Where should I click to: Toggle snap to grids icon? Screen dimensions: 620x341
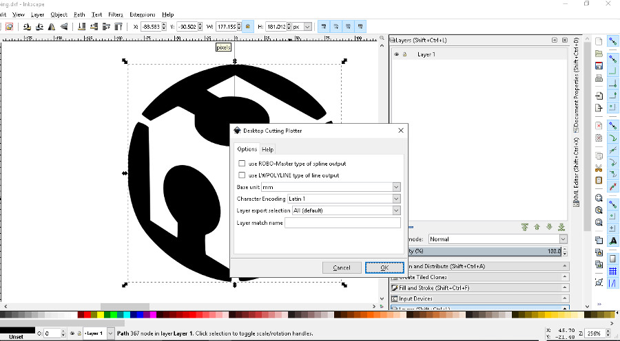pos(612,271)
